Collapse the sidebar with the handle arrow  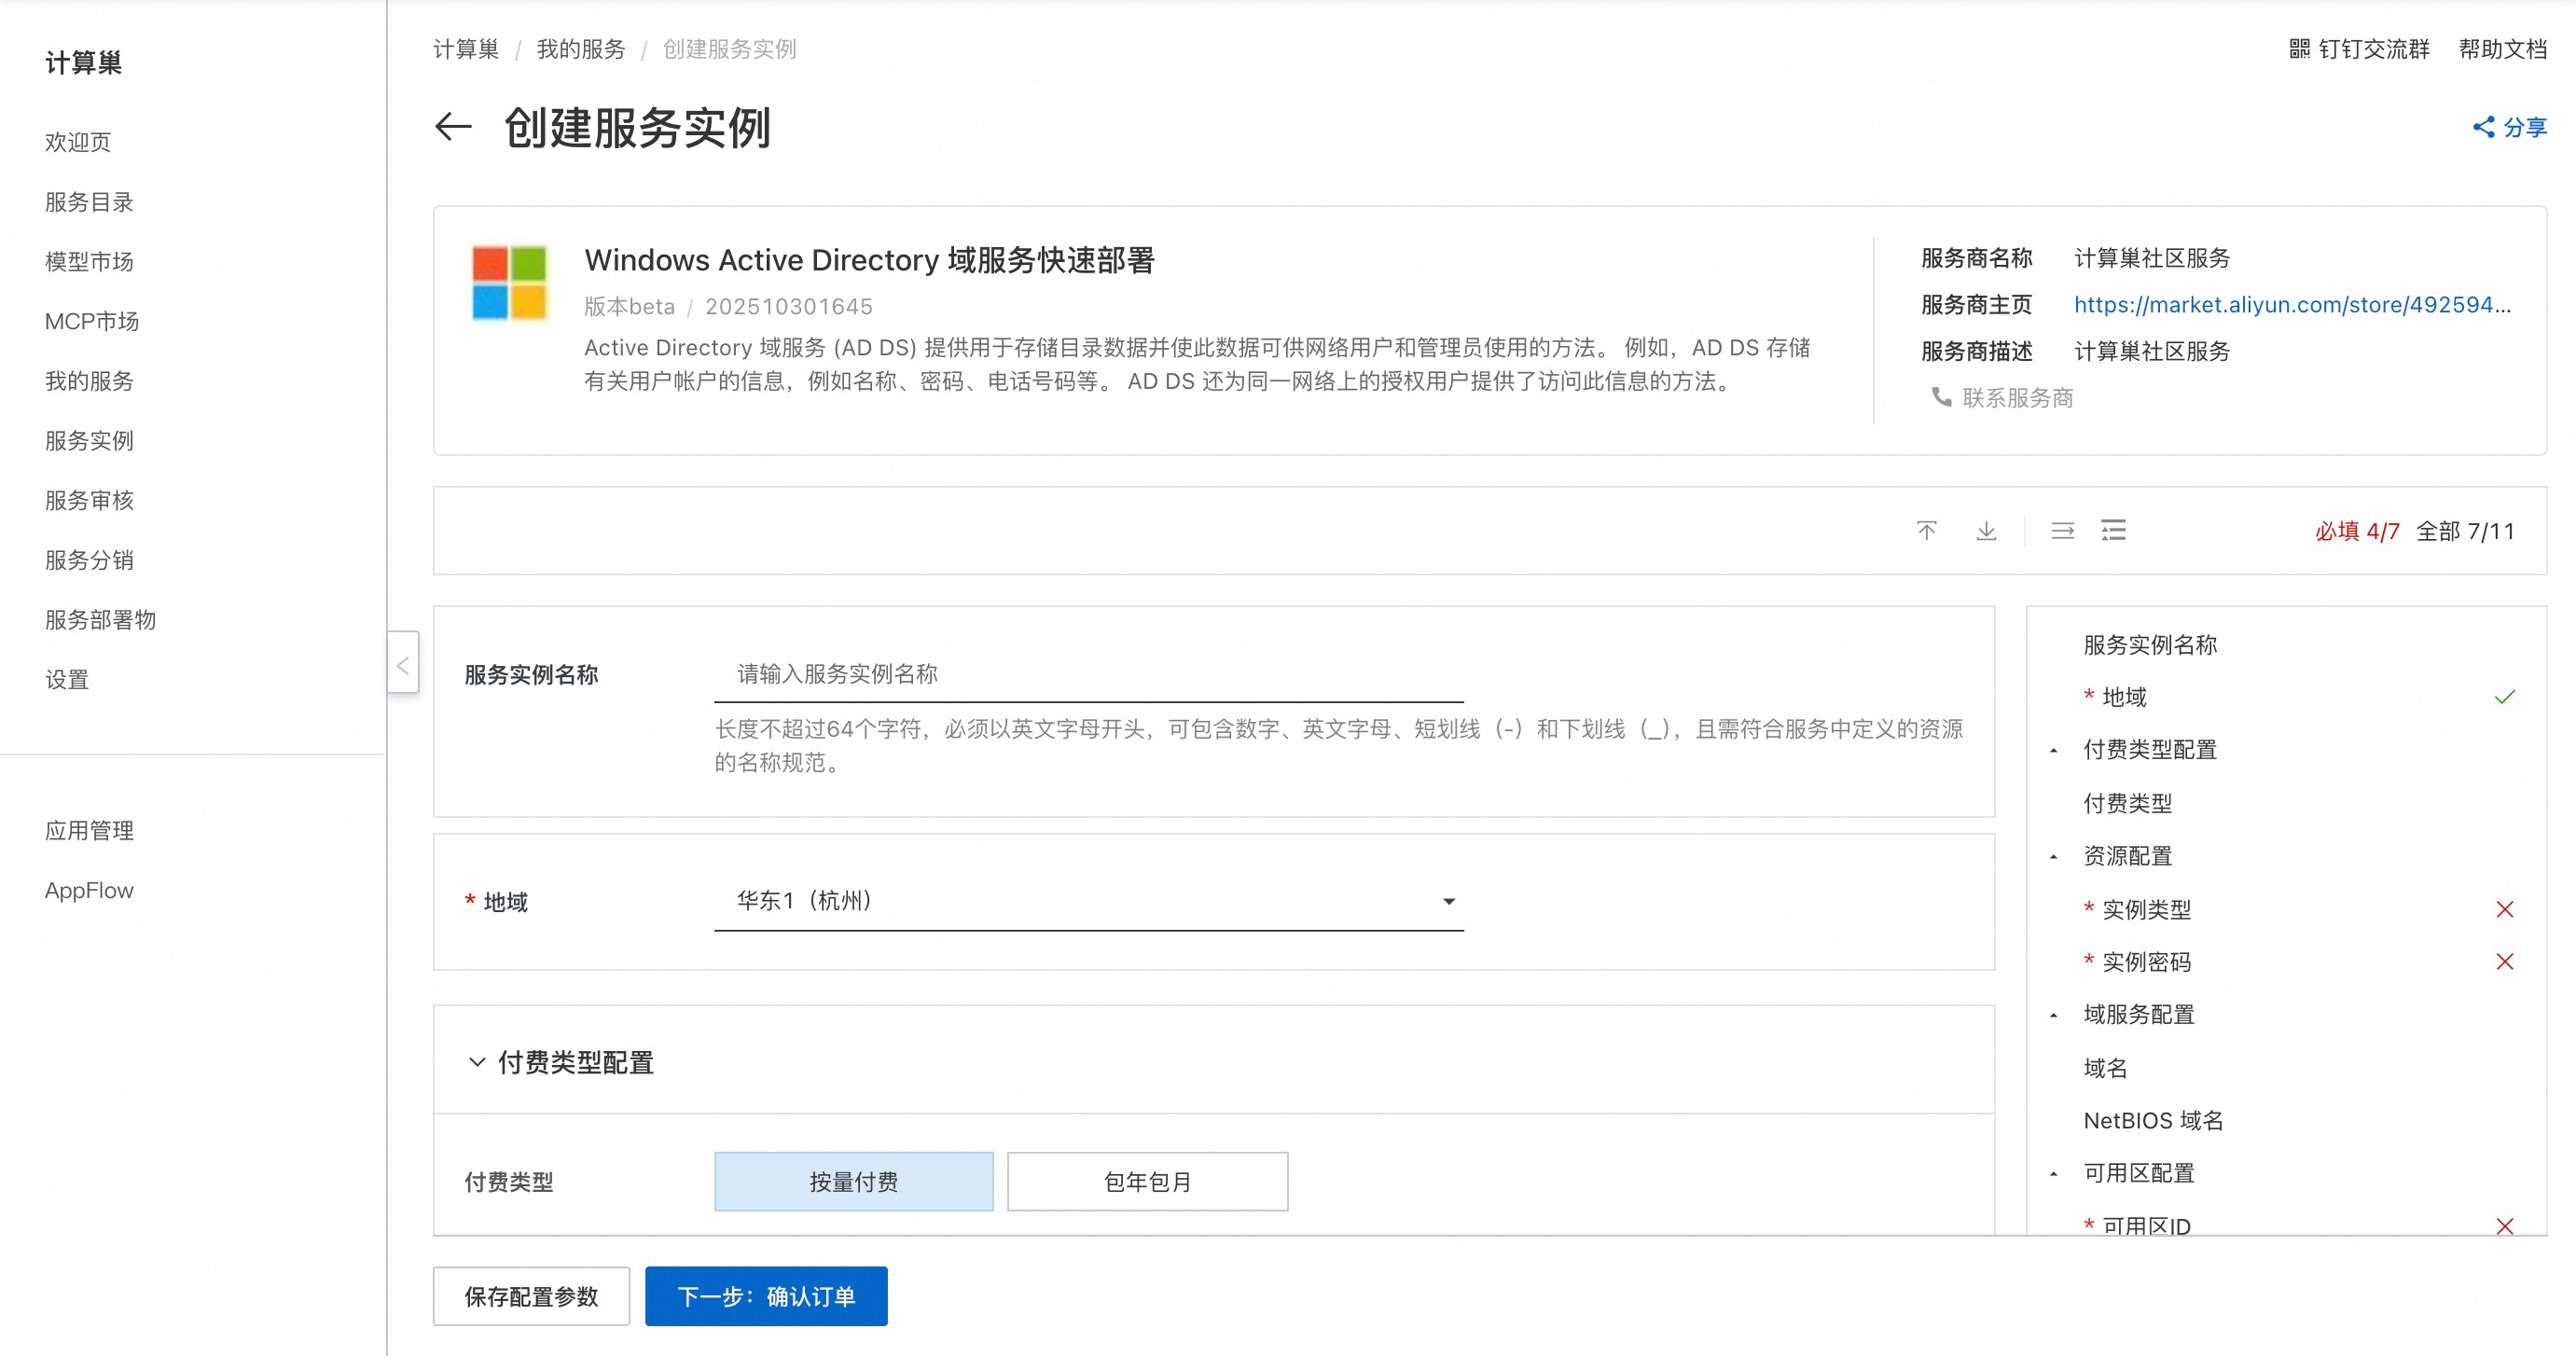coord(403,664)
